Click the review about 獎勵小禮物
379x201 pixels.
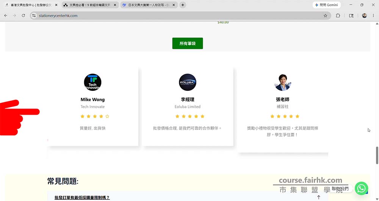pyautogui.click(x=283, y=131)
